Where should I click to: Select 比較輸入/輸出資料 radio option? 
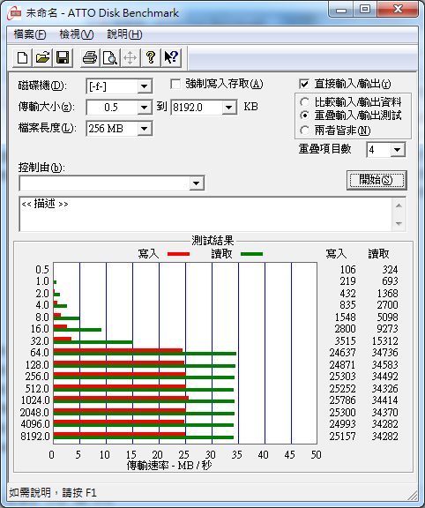(304, 102)
